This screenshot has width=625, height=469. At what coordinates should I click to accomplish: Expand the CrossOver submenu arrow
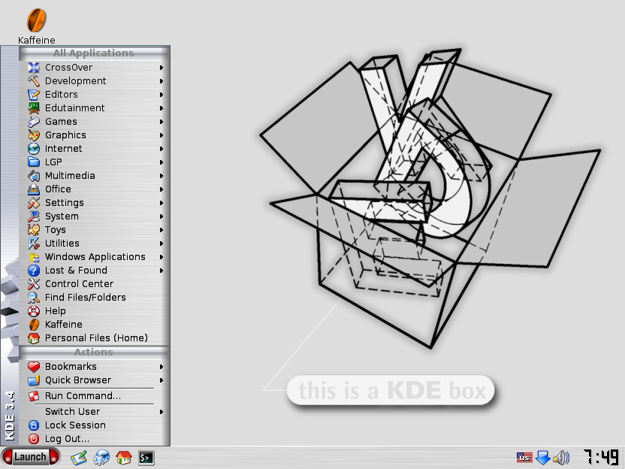162,68
